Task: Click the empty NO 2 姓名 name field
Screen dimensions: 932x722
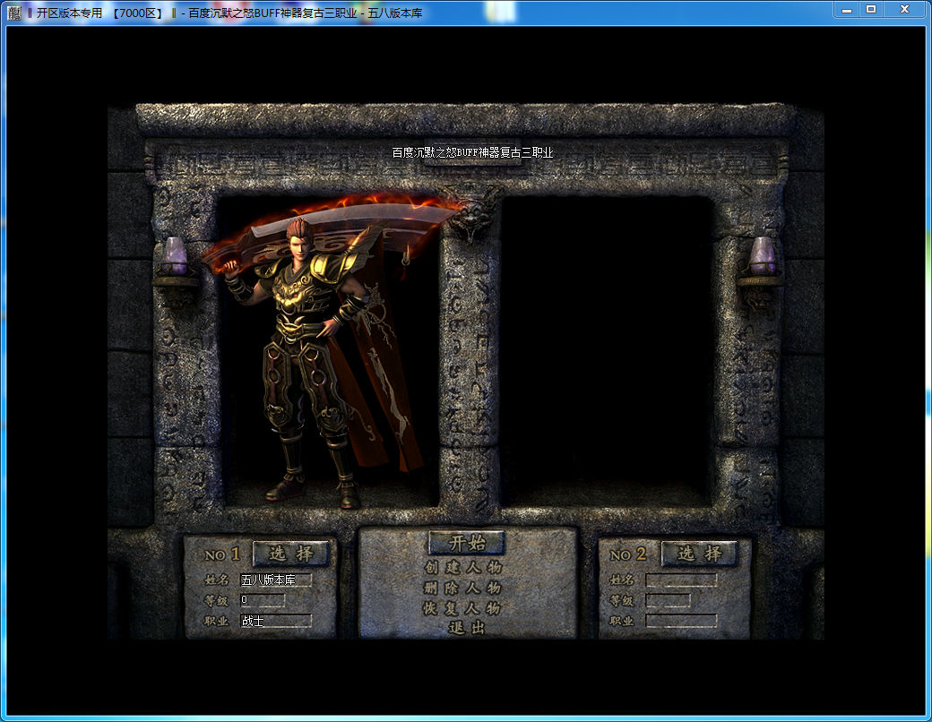Action: [x=681, y=580]
